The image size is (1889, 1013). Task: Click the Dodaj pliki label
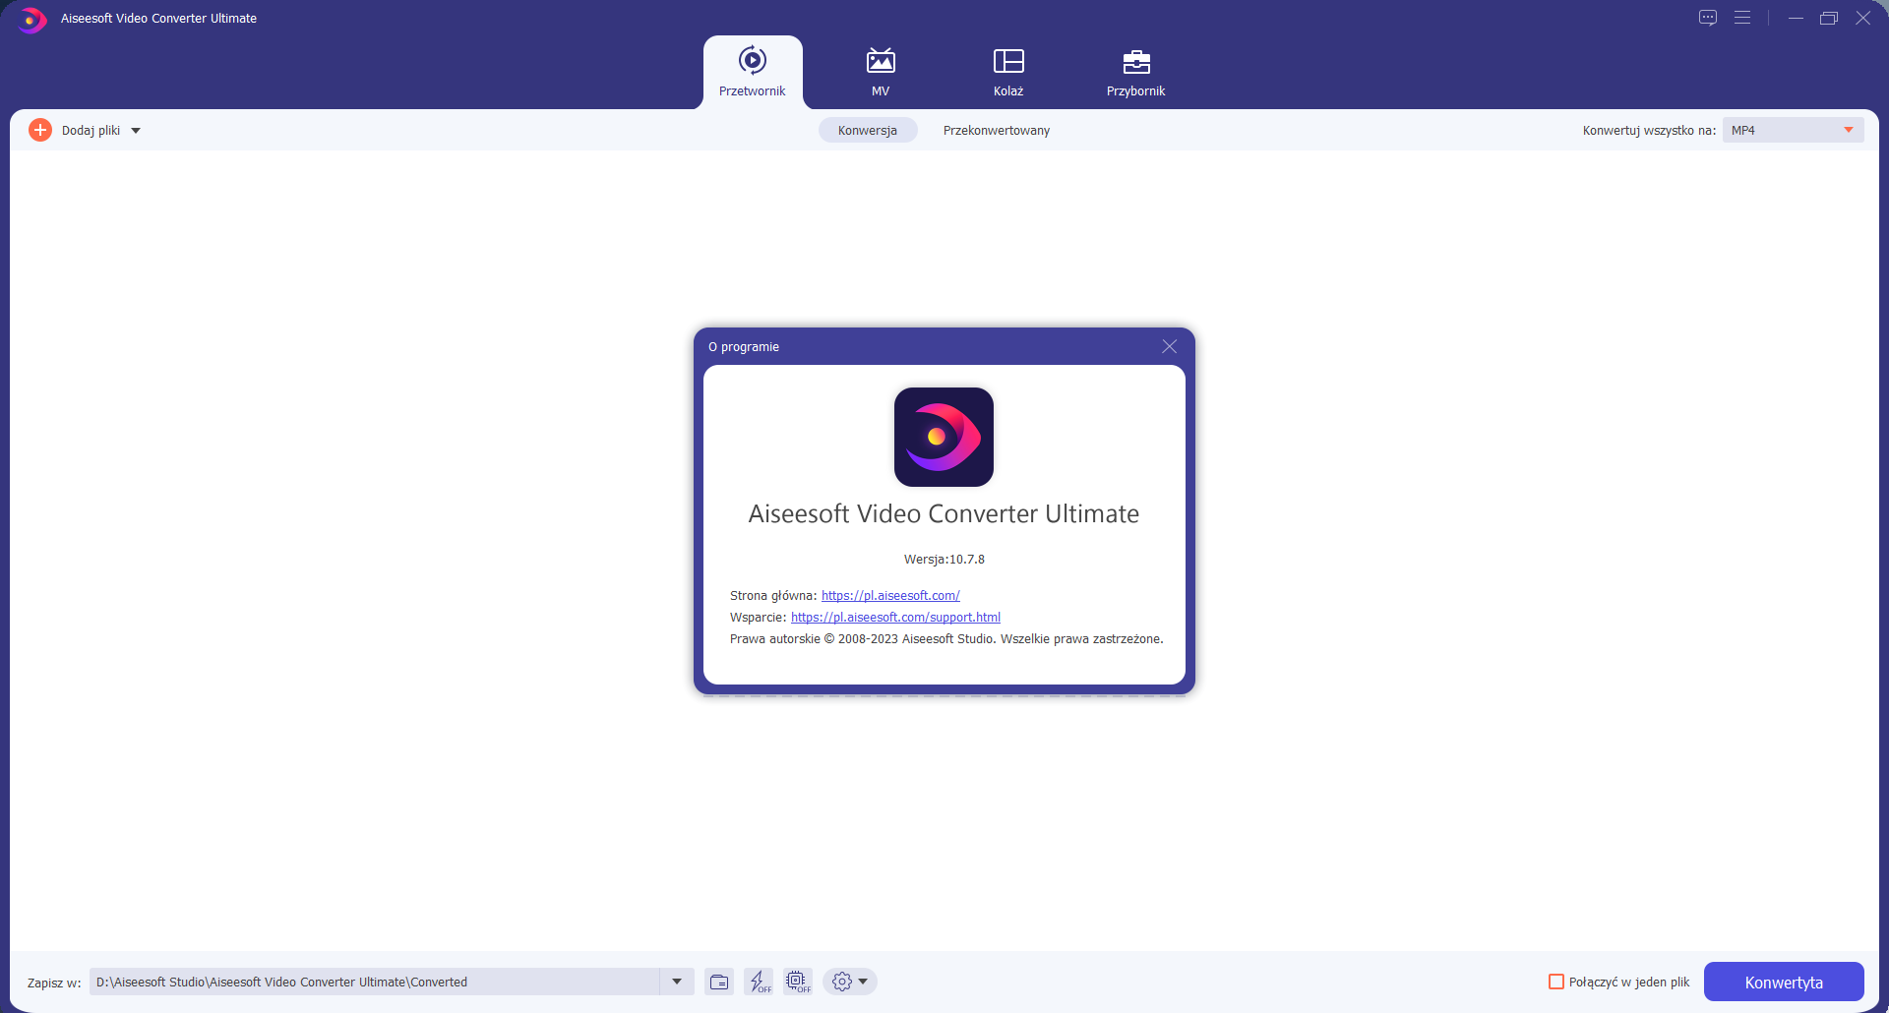tap(91, 130)
